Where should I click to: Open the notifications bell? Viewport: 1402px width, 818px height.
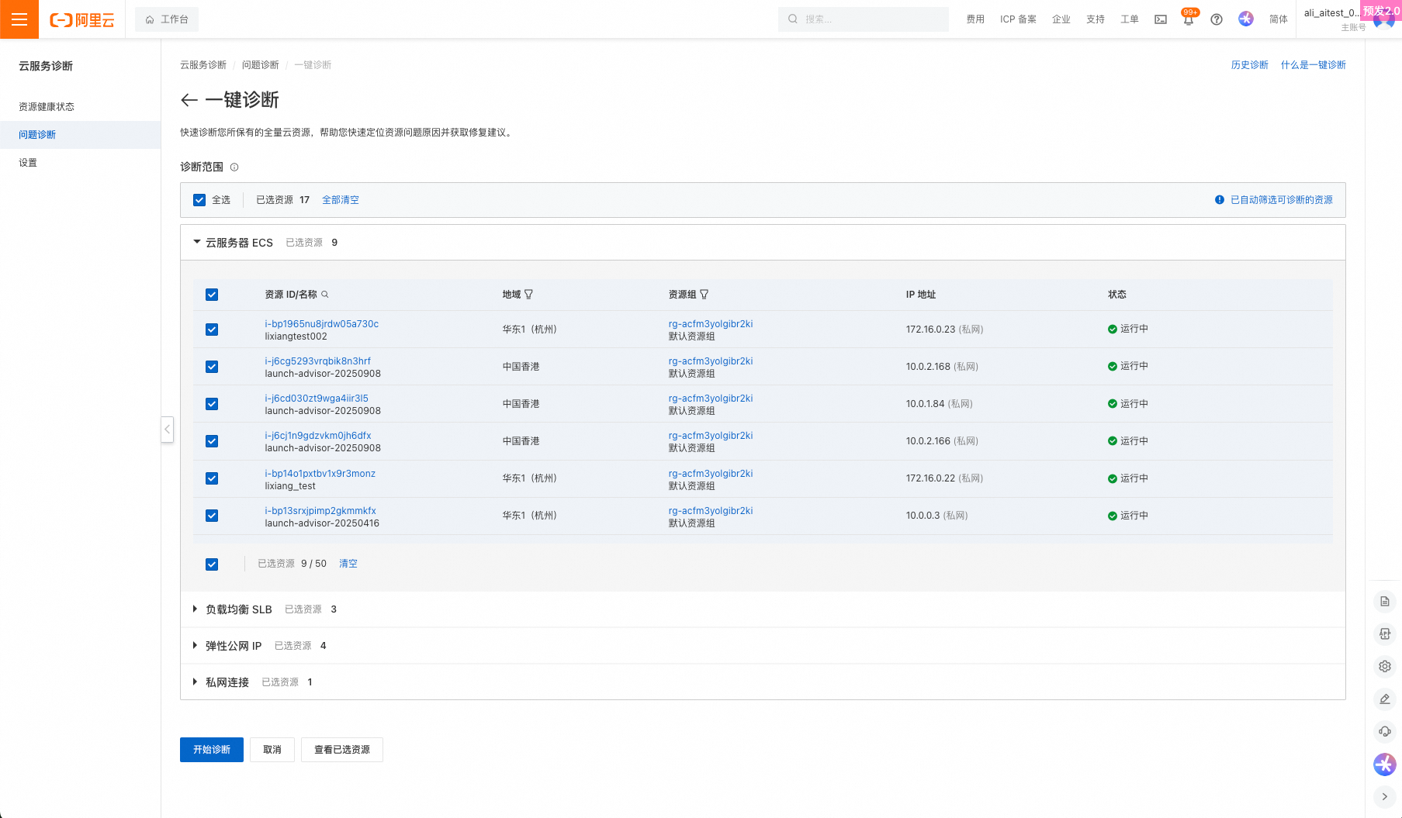pyautogui.click(x=1188, y=20)
